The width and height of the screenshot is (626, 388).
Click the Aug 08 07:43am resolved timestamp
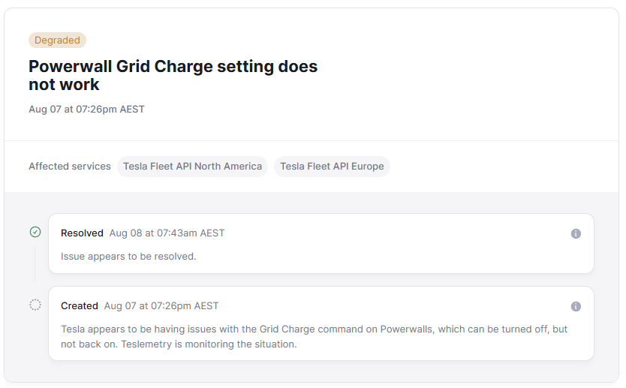[167, 233]
